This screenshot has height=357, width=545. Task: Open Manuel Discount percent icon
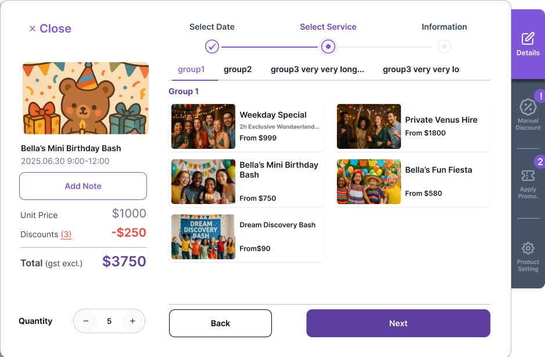coord(528,107)
